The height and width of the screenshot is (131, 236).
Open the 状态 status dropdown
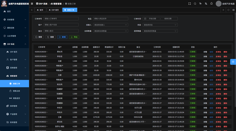pyautogui.click(x=160, y=25)
